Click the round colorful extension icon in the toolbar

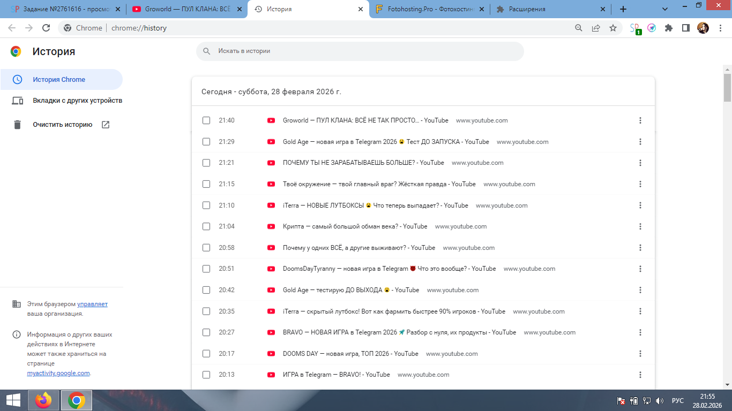point(652,28)
